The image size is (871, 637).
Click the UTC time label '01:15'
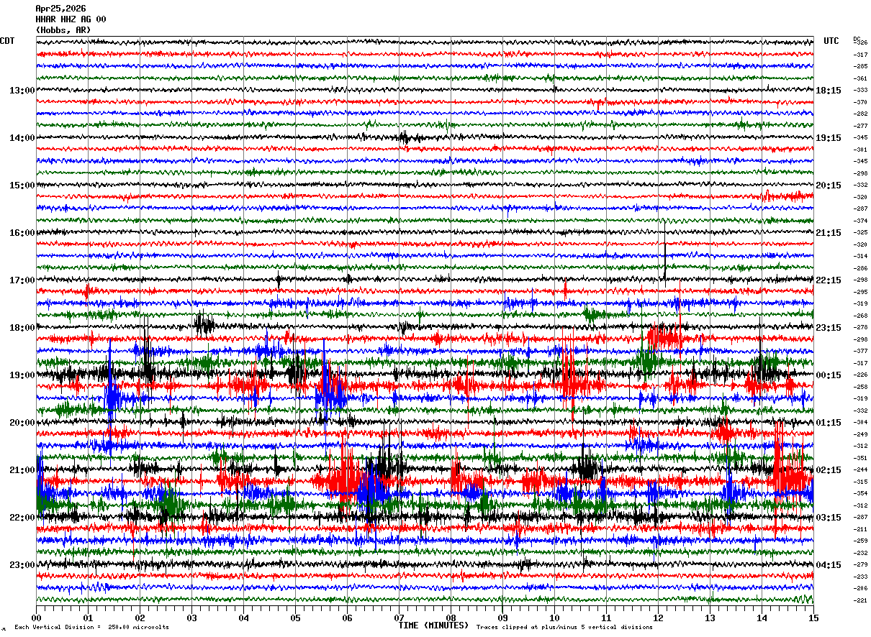pos(829,423)
